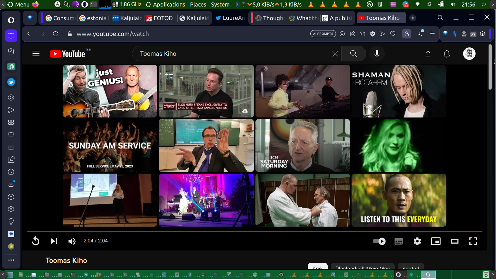This screenshot has height=279, width=496.
Task: Open the Elon Musk CNBC video thumbnail
Action: click(206, 91)
